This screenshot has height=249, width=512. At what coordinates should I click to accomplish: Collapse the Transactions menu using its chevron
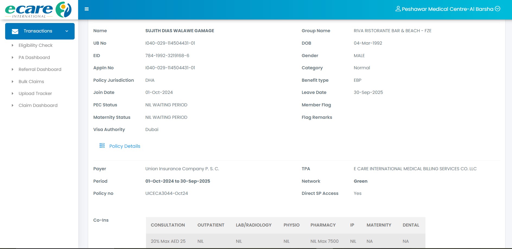tap(67, 31)
